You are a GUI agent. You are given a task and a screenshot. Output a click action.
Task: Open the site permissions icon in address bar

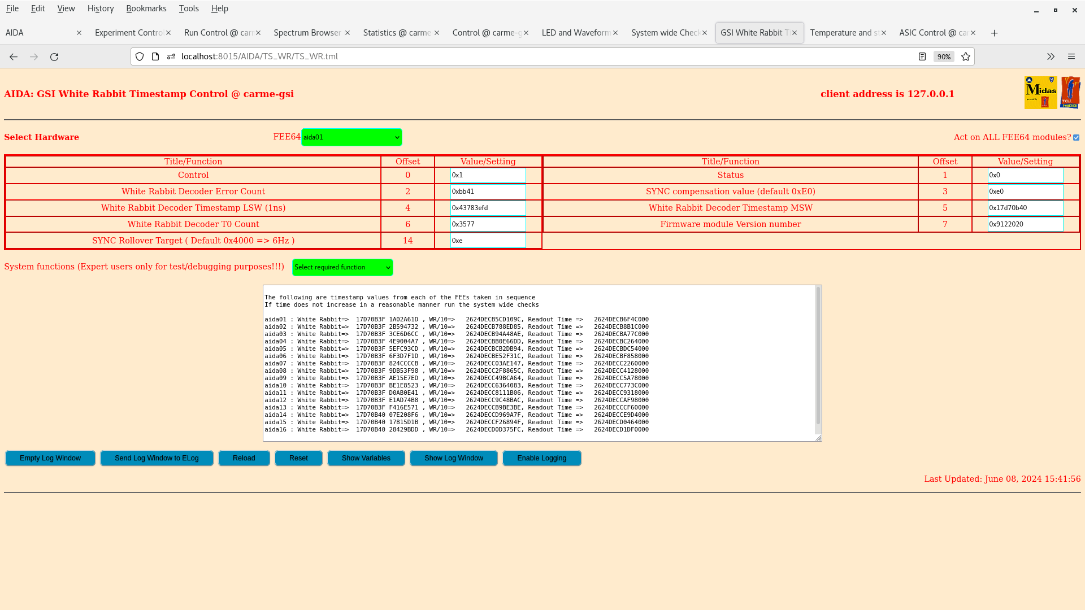click(171, 56)
